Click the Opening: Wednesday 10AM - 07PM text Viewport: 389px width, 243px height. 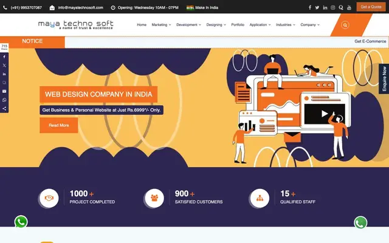pyautogui.click(x=148, y=8)
